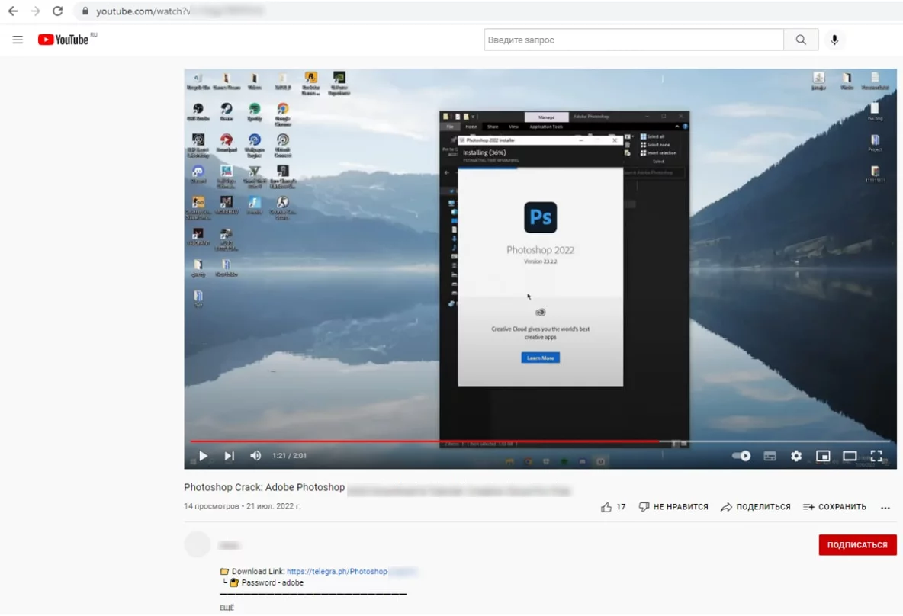The height and width of the screenshot is (616, 903).
Task: Toggle theater mode in the player
Action: (x=850, y=456)
